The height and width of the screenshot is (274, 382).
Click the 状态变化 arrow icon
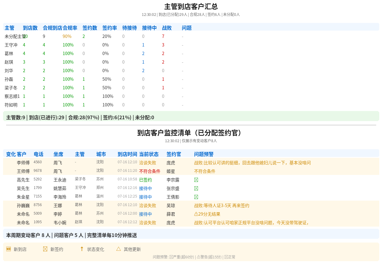click(82, 249)
